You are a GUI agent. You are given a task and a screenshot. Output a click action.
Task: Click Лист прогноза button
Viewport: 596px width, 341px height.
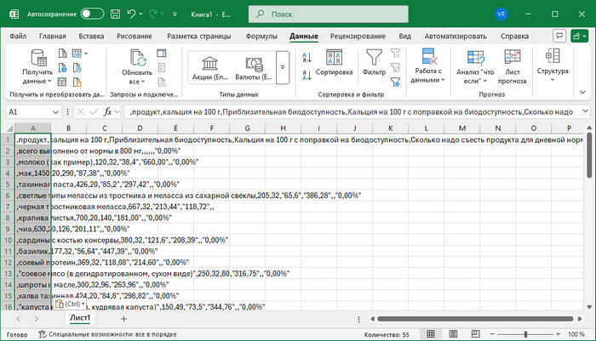[513, 66]
